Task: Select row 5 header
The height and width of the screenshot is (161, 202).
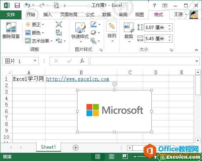Action: click(x=6, y=105)
